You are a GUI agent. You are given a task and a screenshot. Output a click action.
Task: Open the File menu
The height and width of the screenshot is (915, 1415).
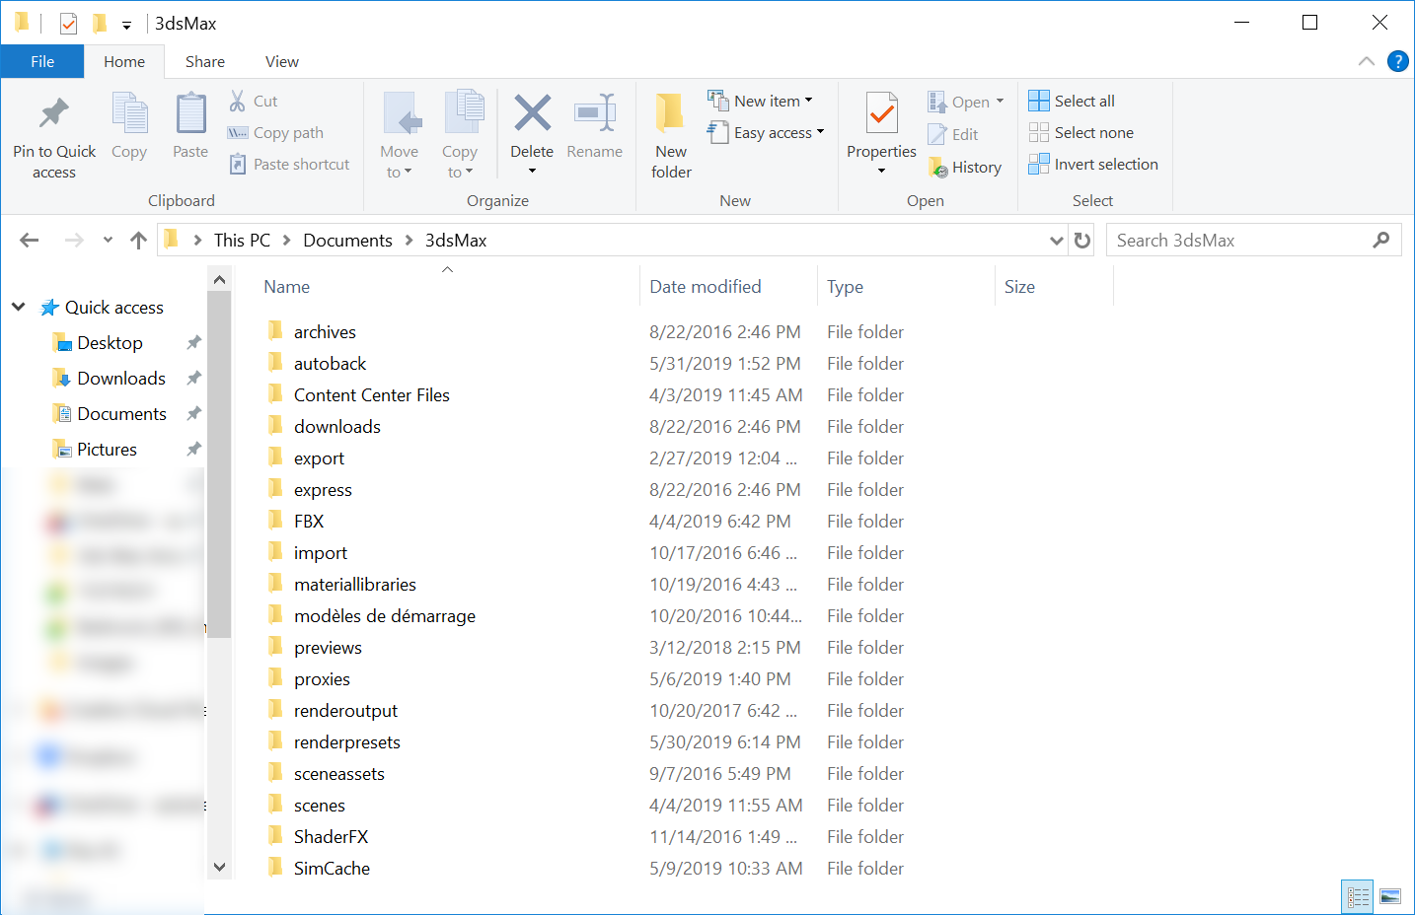42,61
